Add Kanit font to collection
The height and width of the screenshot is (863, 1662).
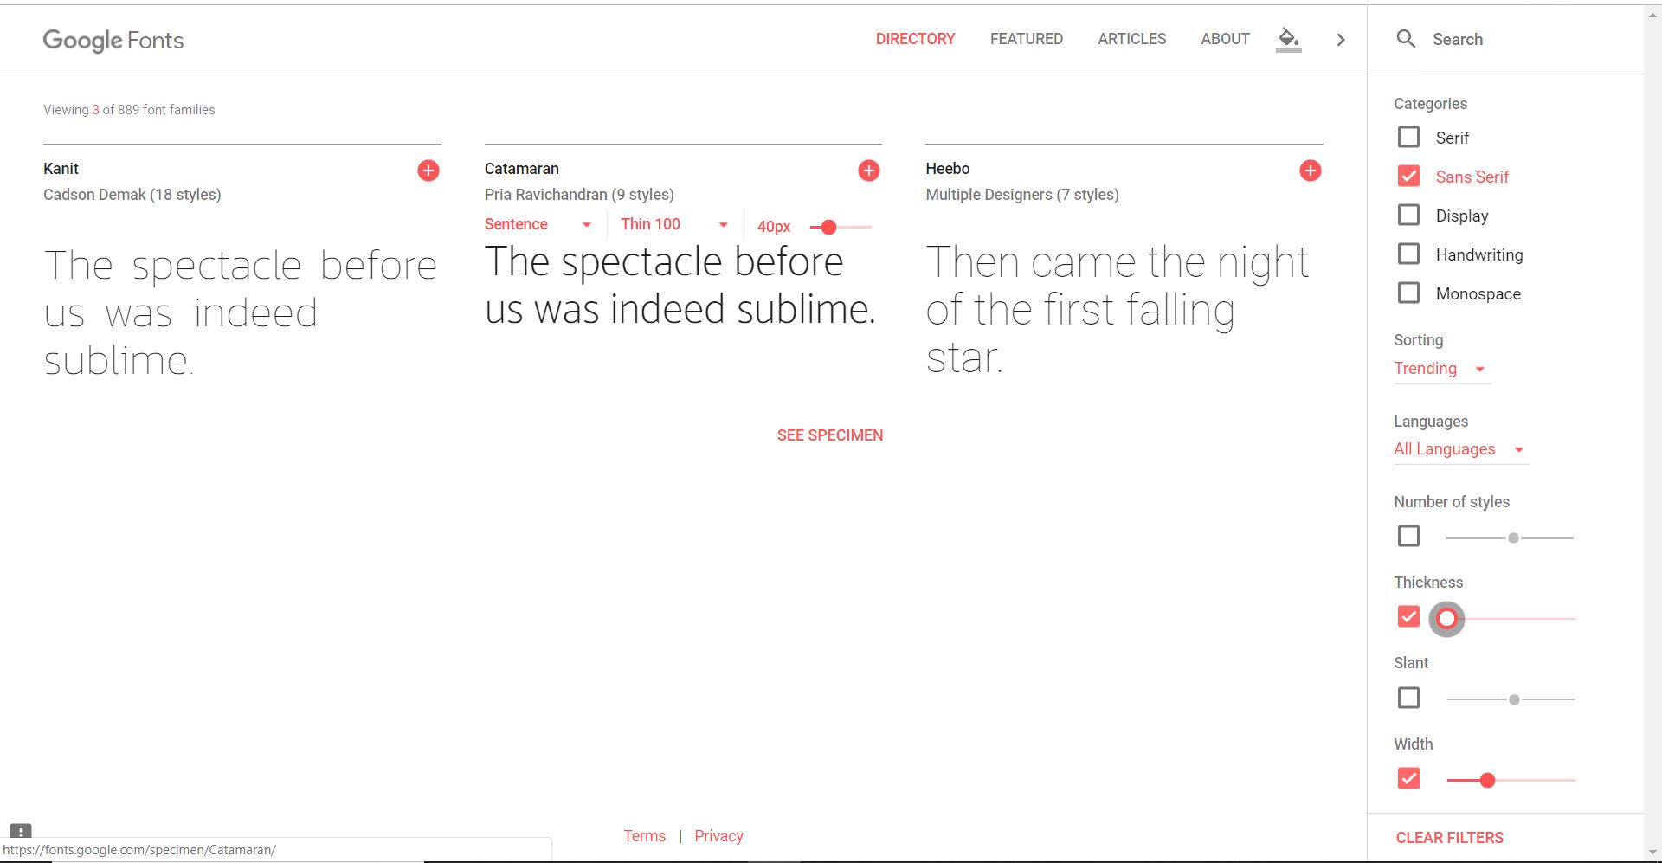[428, 171]
